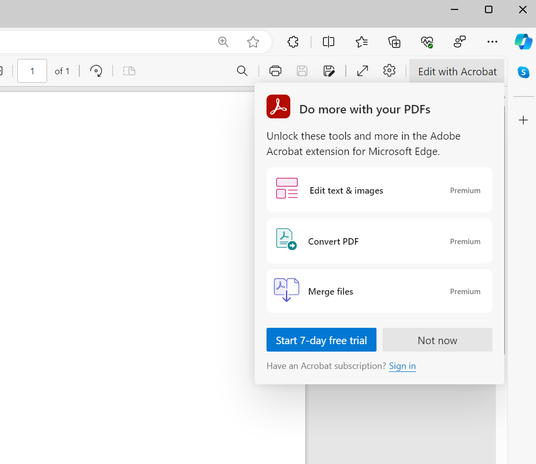Toggle split screen browsing

[x=328, y=42]
